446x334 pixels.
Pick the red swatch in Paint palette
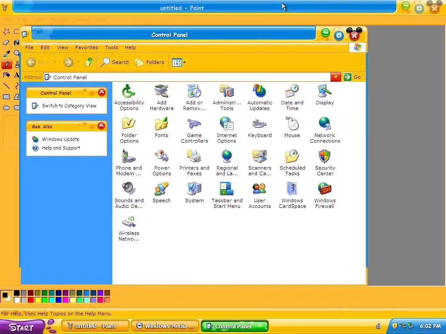coord(31,300)
